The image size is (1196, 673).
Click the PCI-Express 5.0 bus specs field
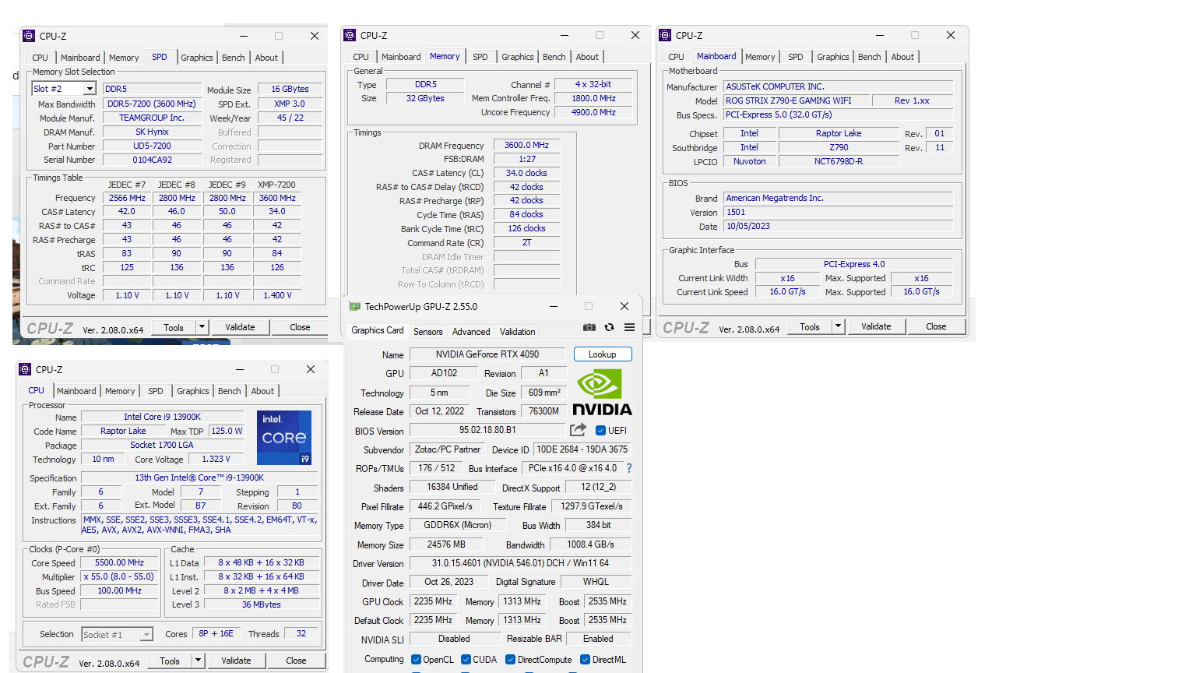(x=838, y=115)
